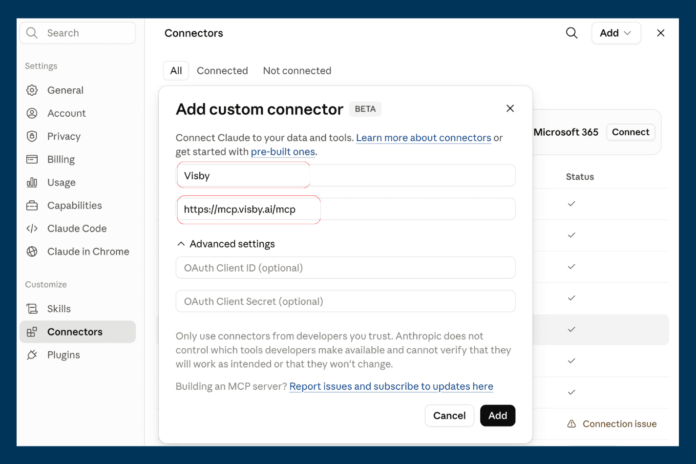Open the pre-built ones link

tap(283, 152)
